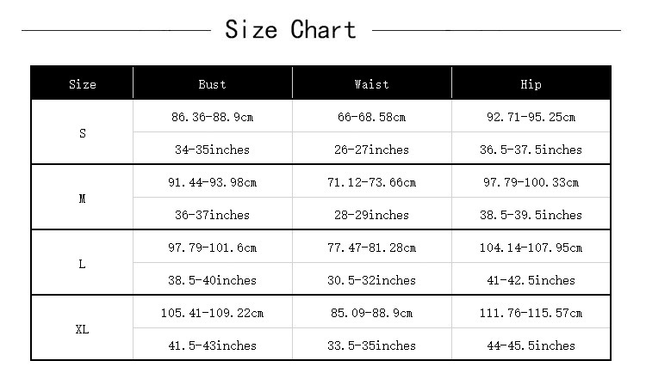Select the Waist column header
646x379 pixels.
(x=371, y=84)
